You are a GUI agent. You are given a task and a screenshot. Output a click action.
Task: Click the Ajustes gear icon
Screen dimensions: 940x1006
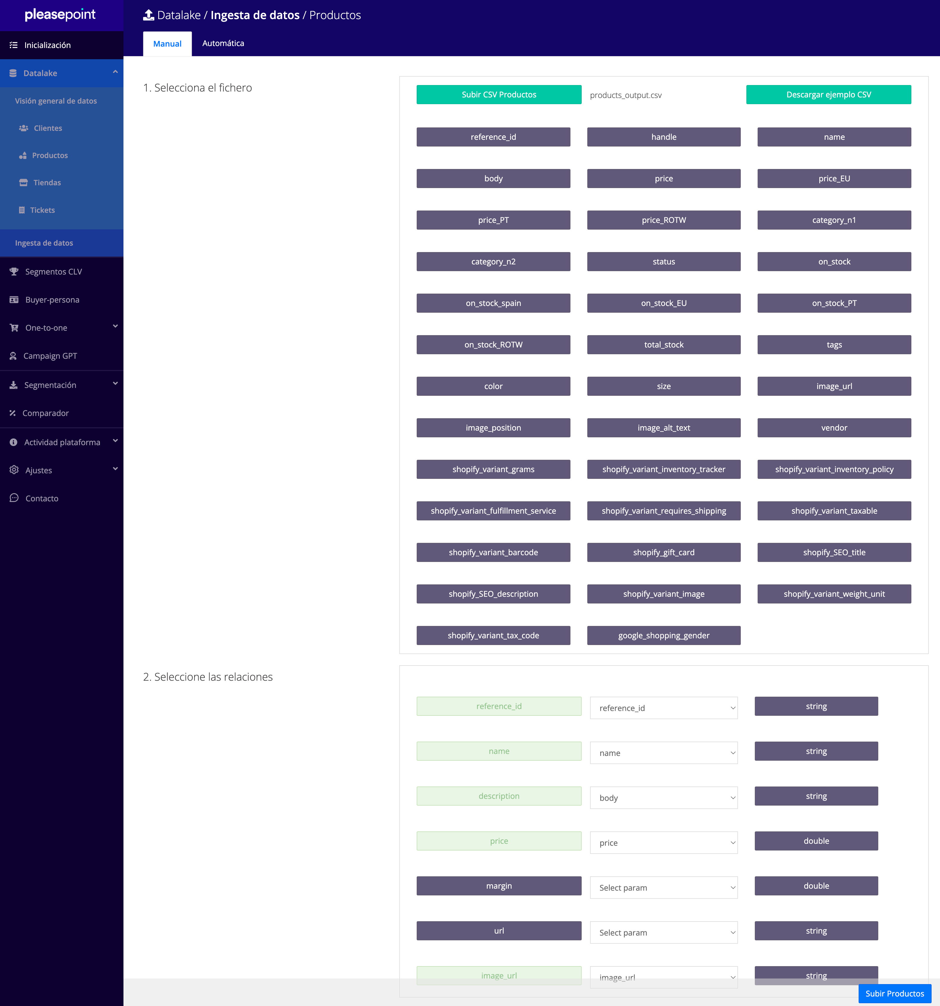[14, 470]
